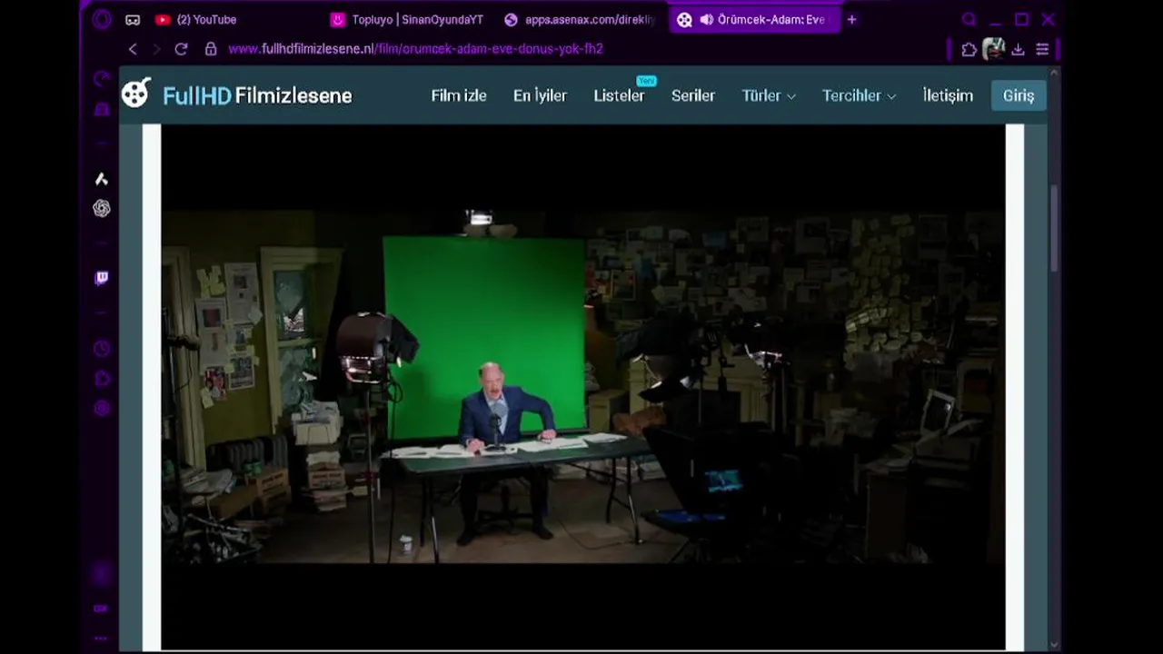Expand the Türler dropdown
This screenshot has height=654, width=1163.
point(769,95)
